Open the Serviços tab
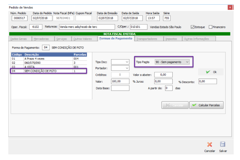 (x=63, y=39)
